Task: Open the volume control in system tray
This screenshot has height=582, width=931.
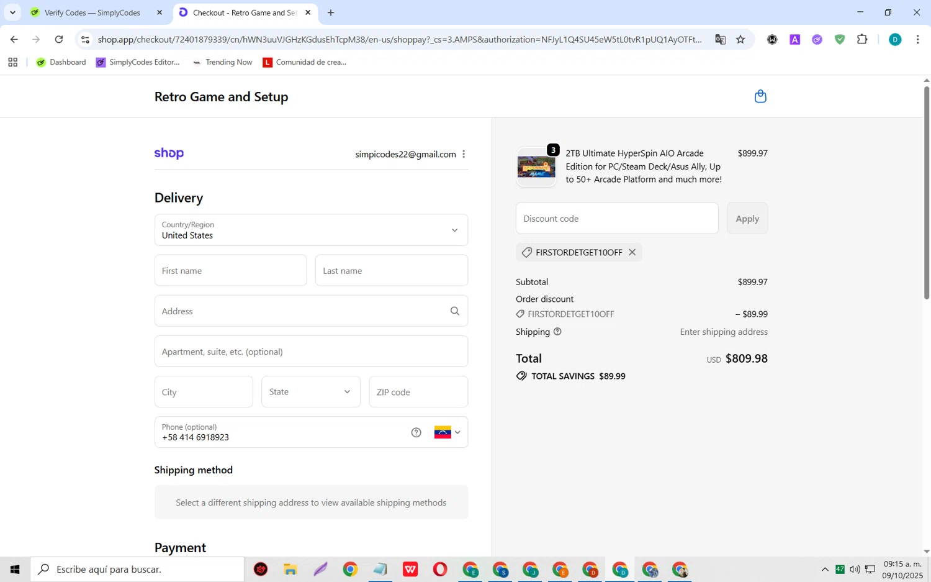Action: (x=855, y=569)
